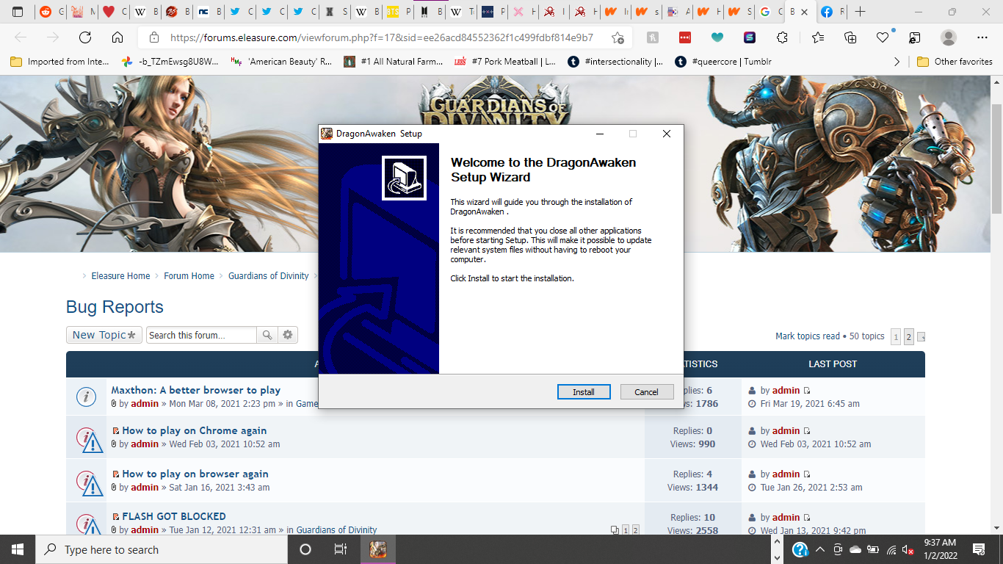Open Favorites star-list icon
Screen dimensions: 1003x564
click(818, 37)
